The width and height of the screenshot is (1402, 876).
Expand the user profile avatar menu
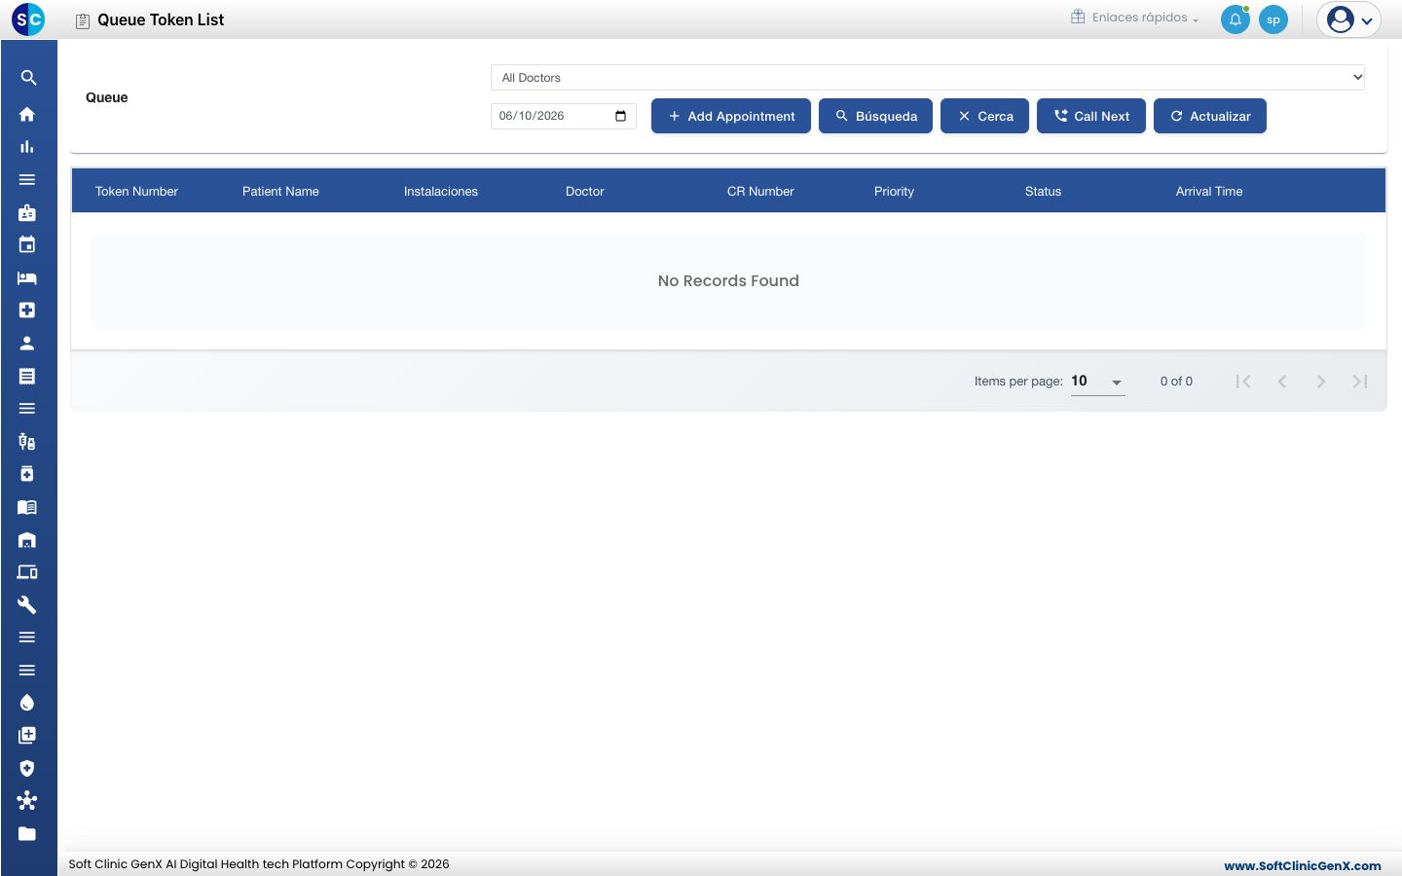1348,19
